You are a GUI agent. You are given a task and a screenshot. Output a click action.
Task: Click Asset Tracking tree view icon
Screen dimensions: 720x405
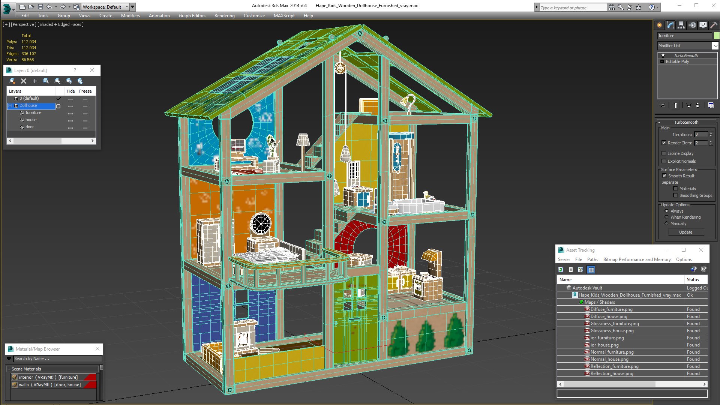click(581, 270)
